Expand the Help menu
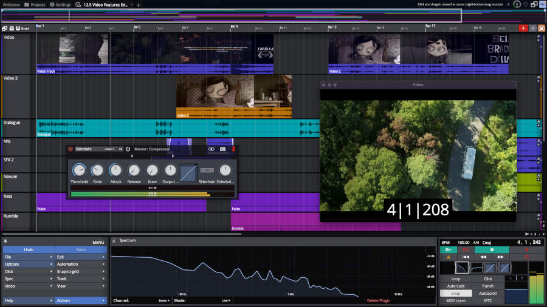Image resolution: width=547 pixels, height=307 pixels. [29, 300]
